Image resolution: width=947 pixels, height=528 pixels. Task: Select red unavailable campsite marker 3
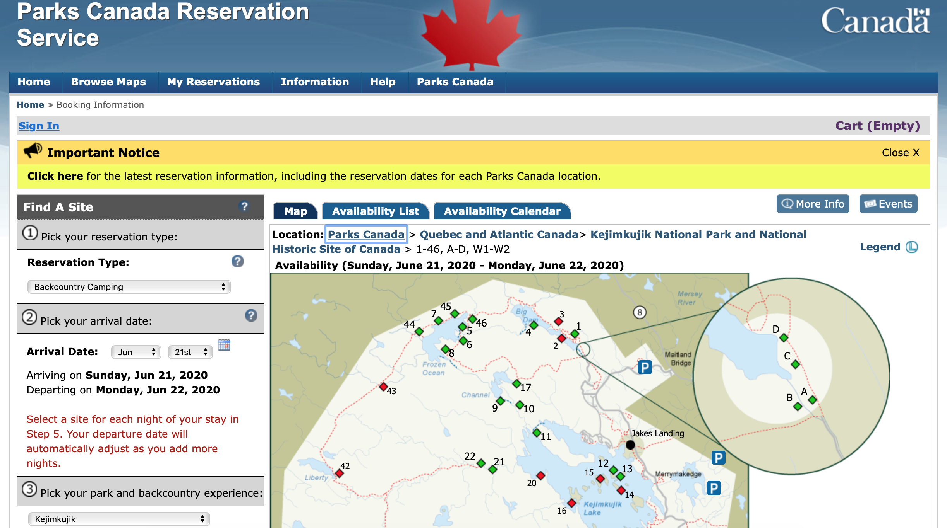tap(558, 321)
